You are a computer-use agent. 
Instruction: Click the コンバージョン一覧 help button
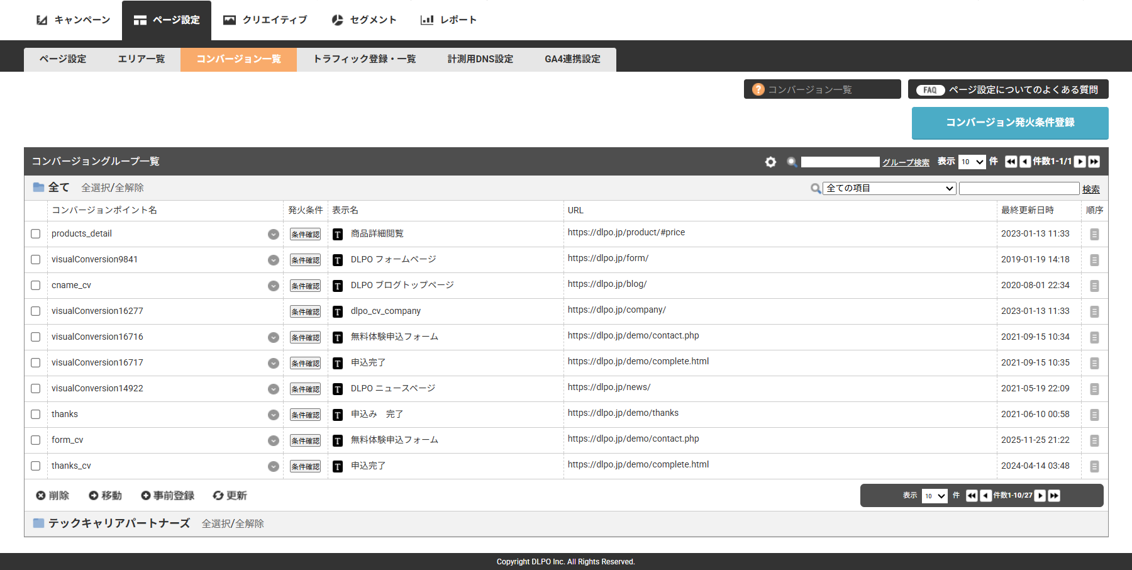click(x=822, y=89)
